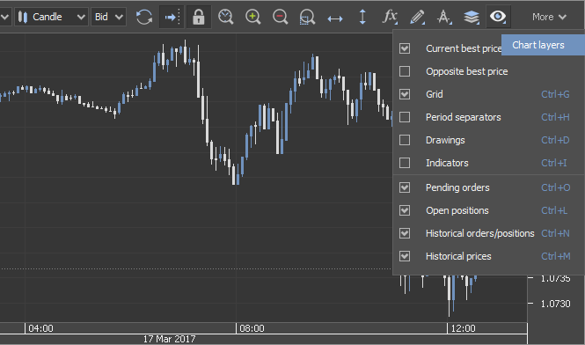
Task: Expand the More toolbar menu
Action: click(549, 17)
